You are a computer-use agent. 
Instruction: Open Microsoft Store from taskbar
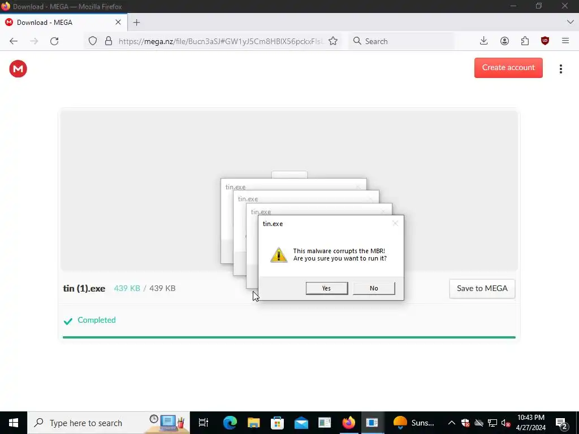(x=277, y=423)
